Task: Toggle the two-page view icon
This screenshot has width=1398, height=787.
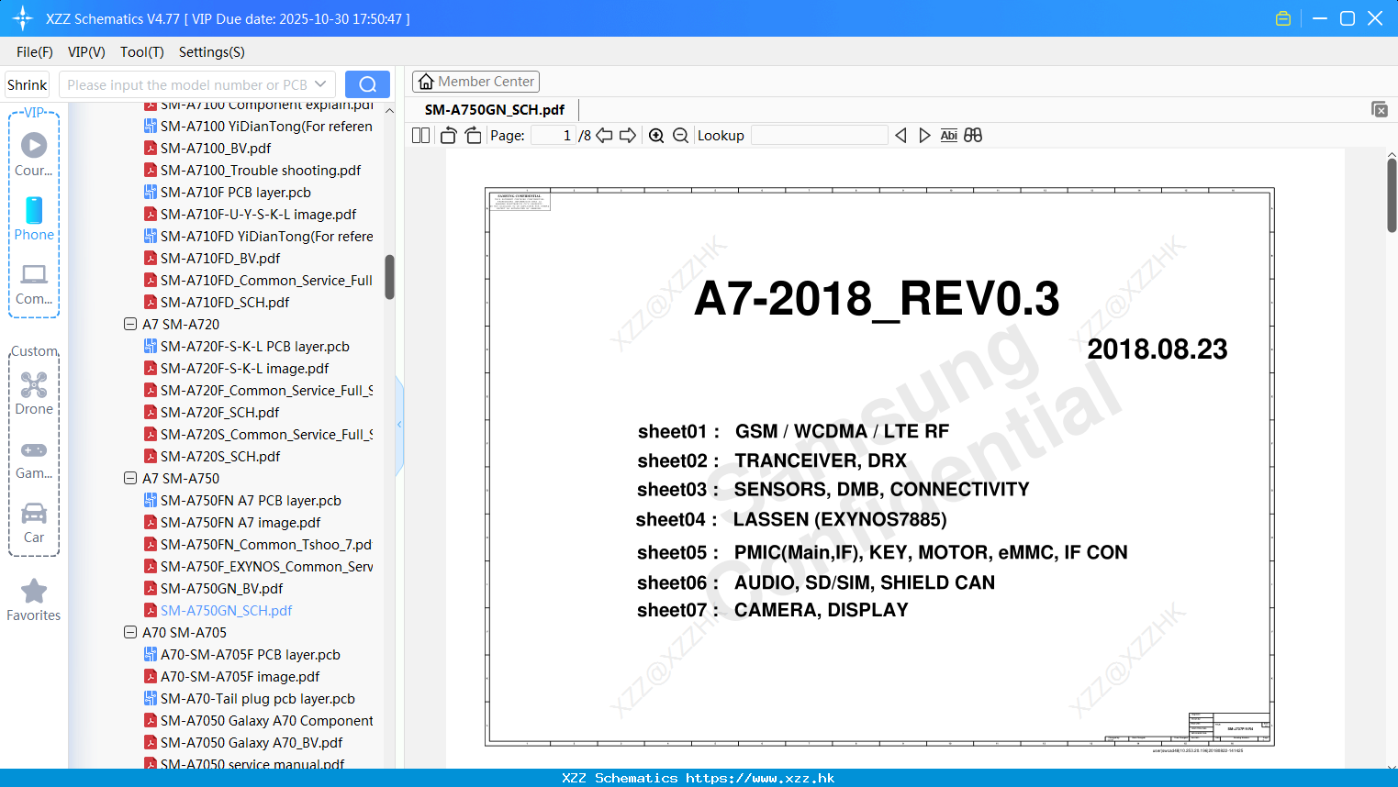Action: pyautogui.click(x=420, y=135)
